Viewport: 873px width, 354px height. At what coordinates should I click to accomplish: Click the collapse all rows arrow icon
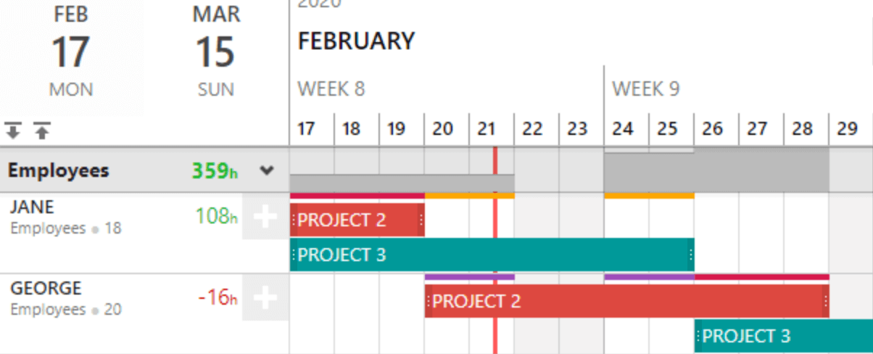(x=42, y=131)
